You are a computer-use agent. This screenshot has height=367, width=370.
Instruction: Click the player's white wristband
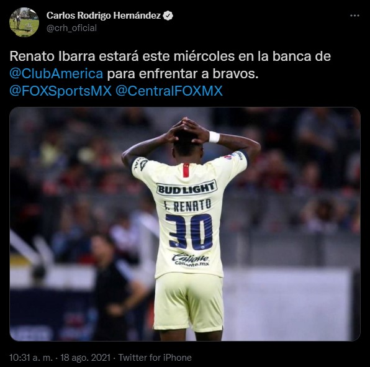coord(214,137)
